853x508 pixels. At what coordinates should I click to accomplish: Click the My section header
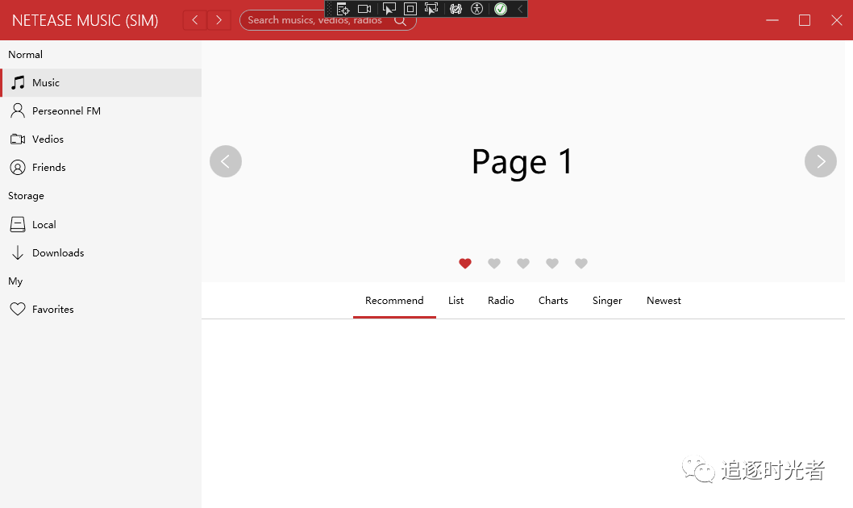(15, 281)
